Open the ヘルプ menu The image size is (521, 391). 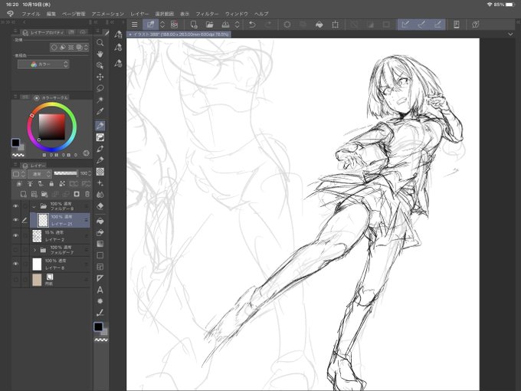click(x=261, y=14)
